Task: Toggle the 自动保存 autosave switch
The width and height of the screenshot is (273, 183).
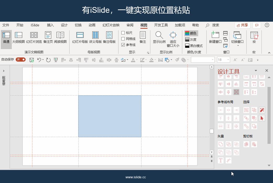Action: (21, 60)
